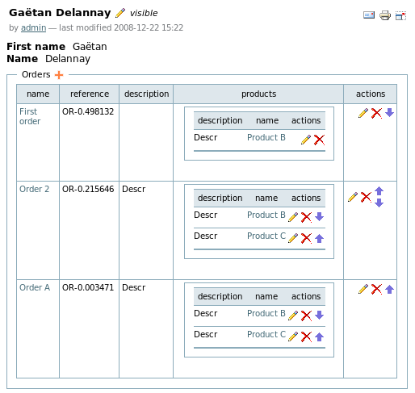Edit Product C in Order A
The height and width of the screenshot is (393, 415).
point(293,337)
